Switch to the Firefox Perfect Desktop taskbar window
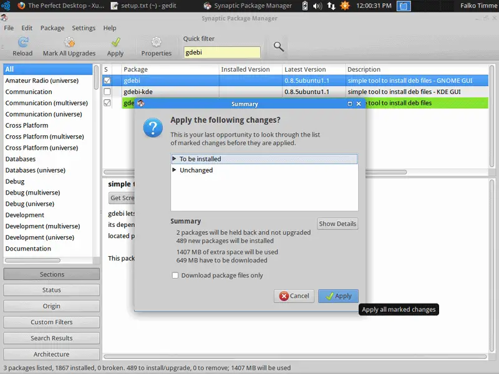Image resolution: width=499 pixels, height=374 pixels. [x=61, y=6]
